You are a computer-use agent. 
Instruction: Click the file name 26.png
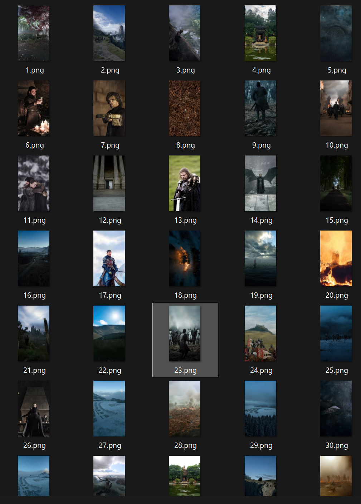(x=35, y=446)
